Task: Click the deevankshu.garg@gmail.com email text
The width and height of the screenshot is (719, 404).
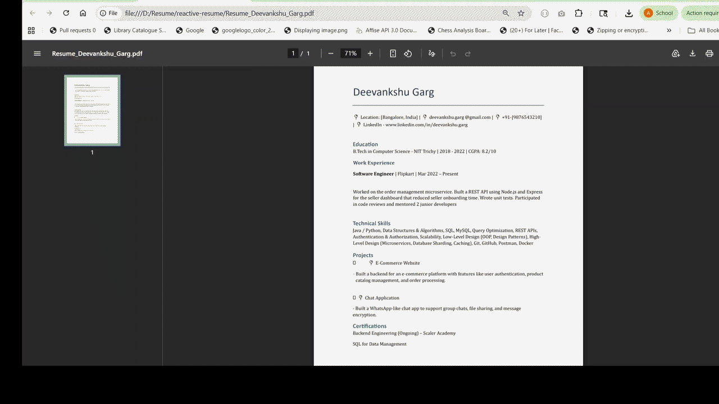Action: [460, 117]
